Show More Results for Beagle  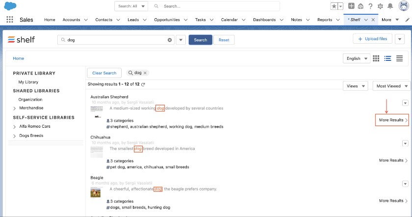(393, 201)
